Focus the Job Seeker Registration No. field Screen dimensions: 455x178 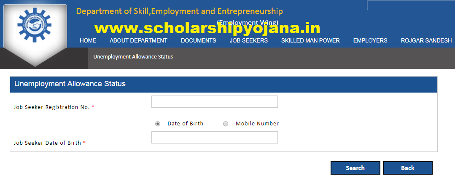pyautogui.click(x=214, y=102)
